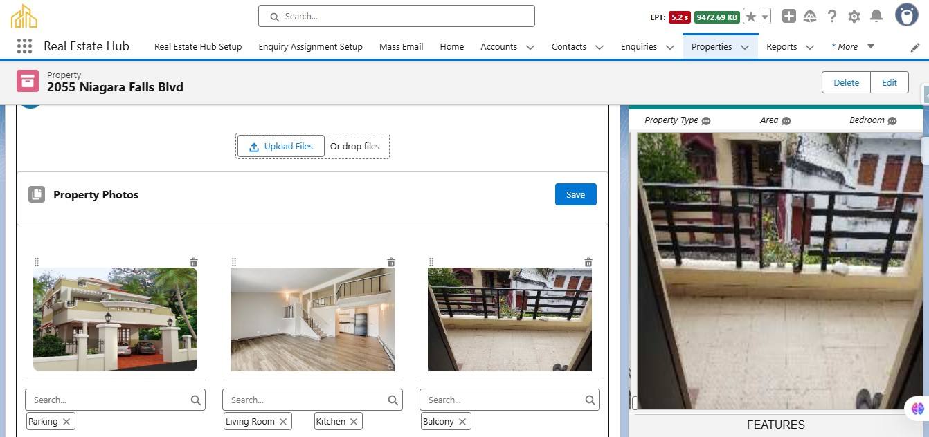
Task: Delete the balcony photo with trash icon
Action: (588, 262)
